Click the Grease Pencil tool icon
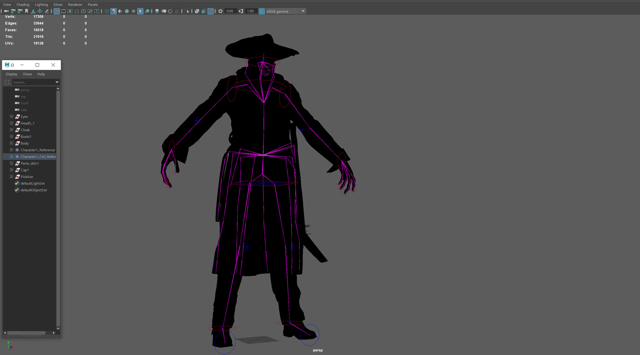The height and width of the screenshot is (355, 640). (x=46, y=11)
